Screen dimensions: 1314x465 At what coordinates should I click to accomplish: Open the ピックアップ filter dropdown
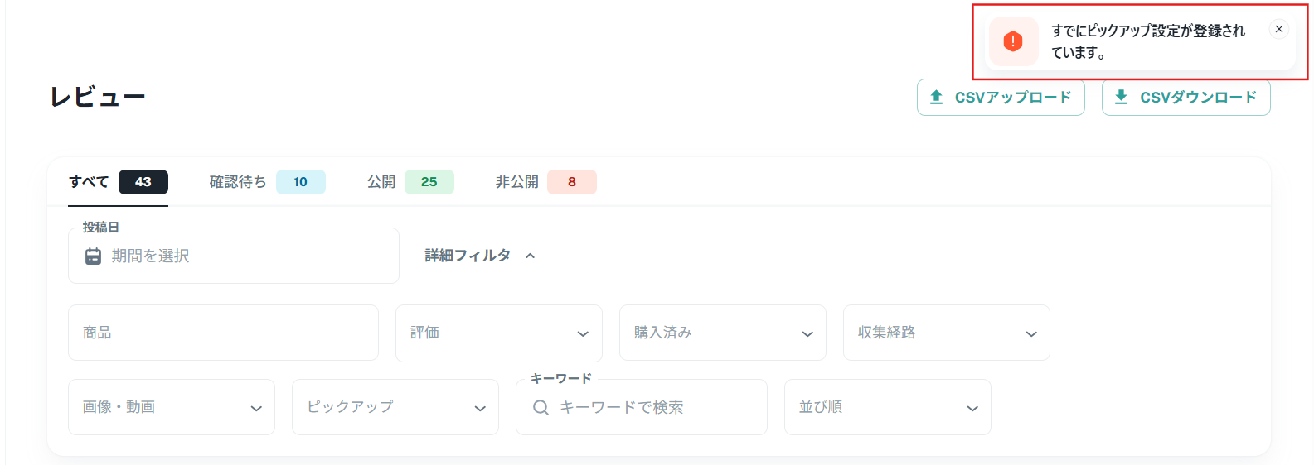395,407
